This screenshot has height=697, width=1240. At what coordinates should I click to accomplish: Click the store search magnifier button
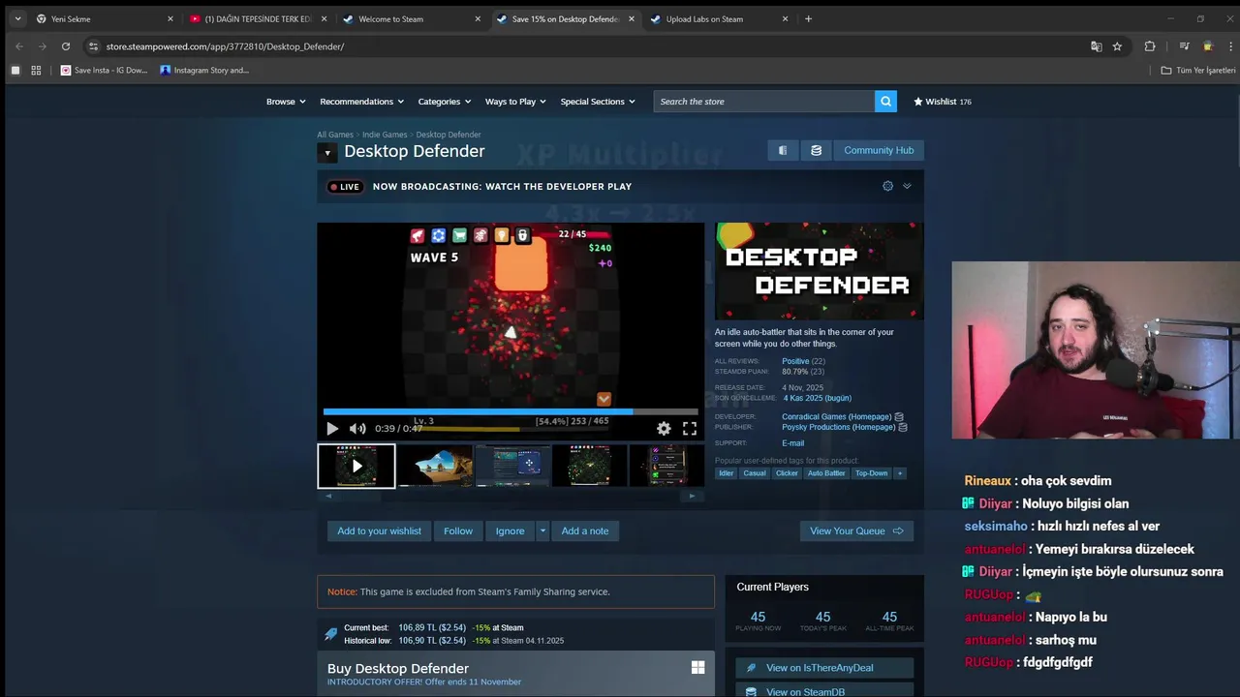coord(885,101)
